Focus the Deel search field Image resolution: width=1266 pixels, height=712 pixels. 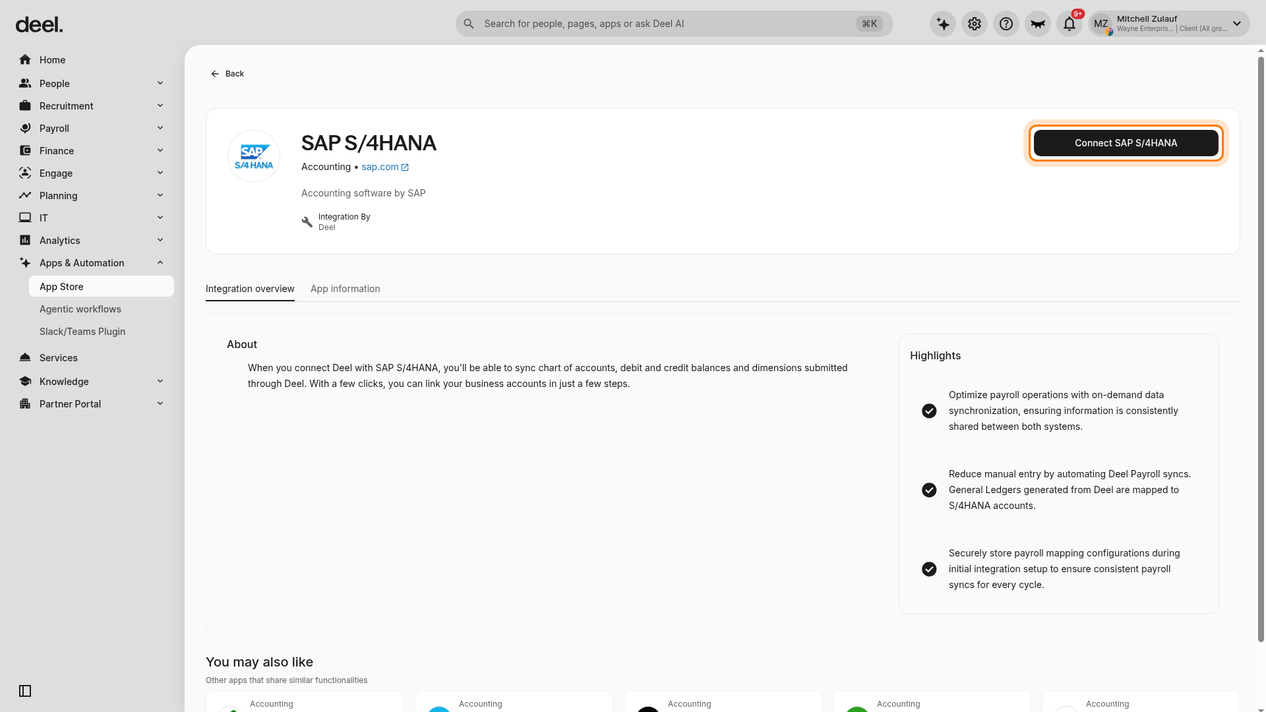675,24
